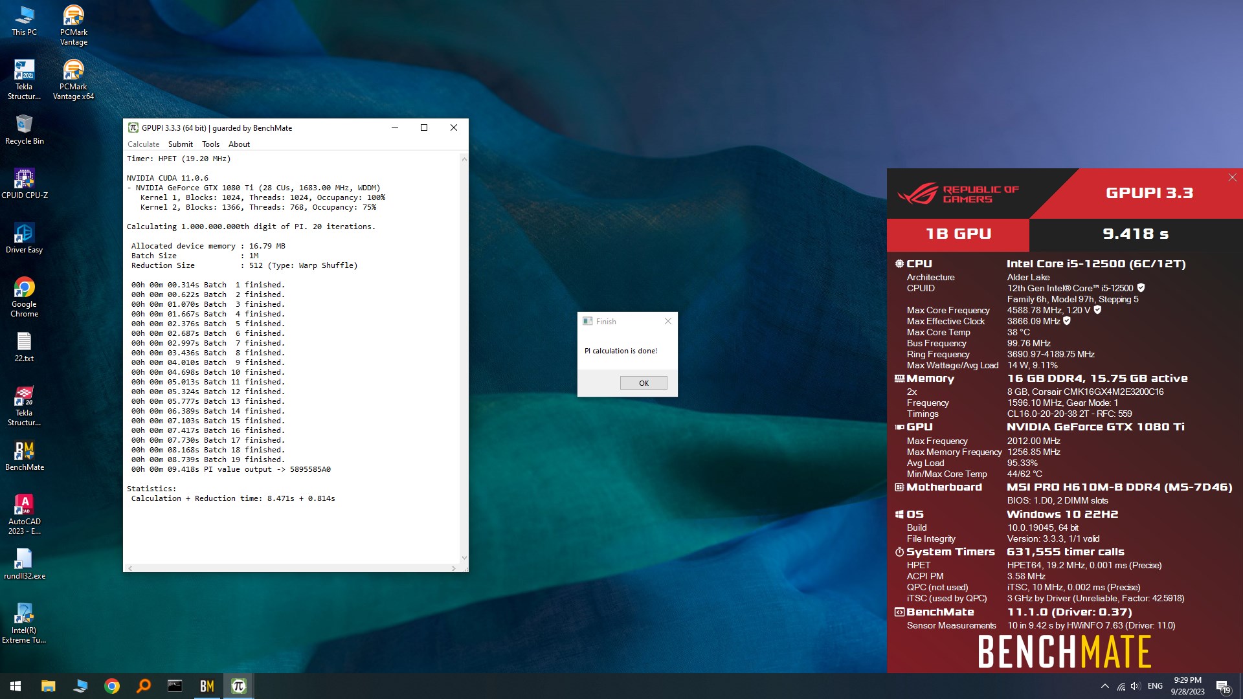Viewport: 1243px width, 699px height.
Task: Click the Intel Core i5-12500 CPU heading
Action: (x=1096, y=263)
